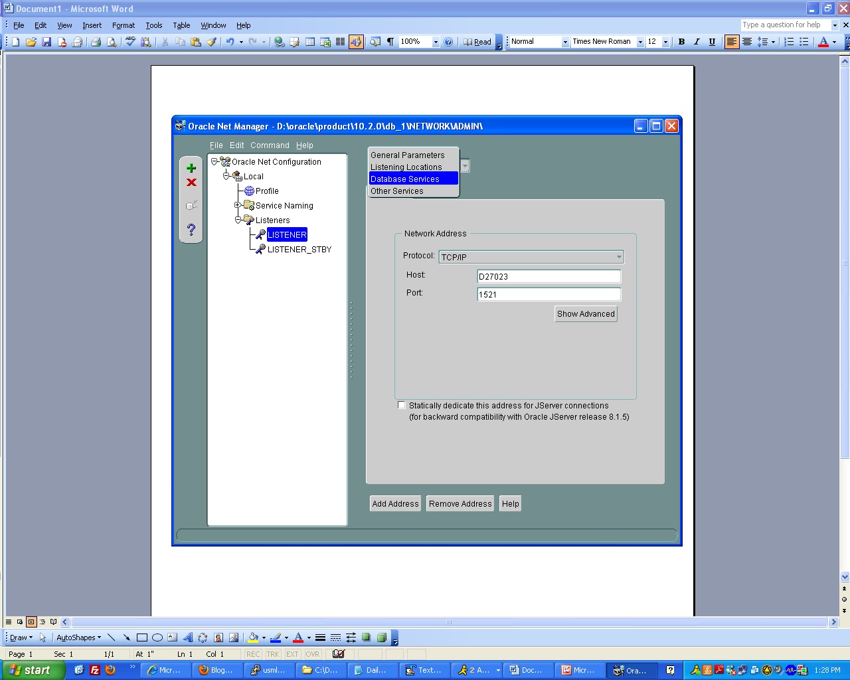850x680 pixels.
Task: Click the Show Advanced button
Action: [x=586, y=314]
